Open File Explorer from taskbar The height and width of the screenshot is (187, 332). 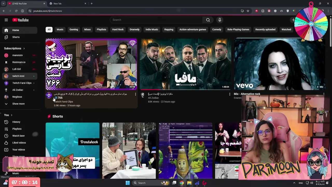point(189,183)
